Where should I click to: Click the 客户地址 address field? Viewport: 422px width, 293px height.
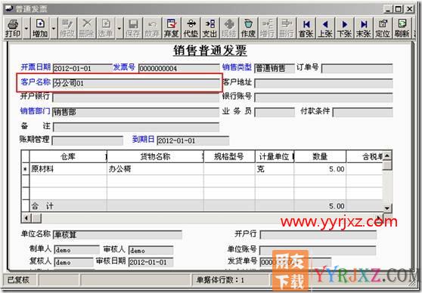(x=324, y=83)
